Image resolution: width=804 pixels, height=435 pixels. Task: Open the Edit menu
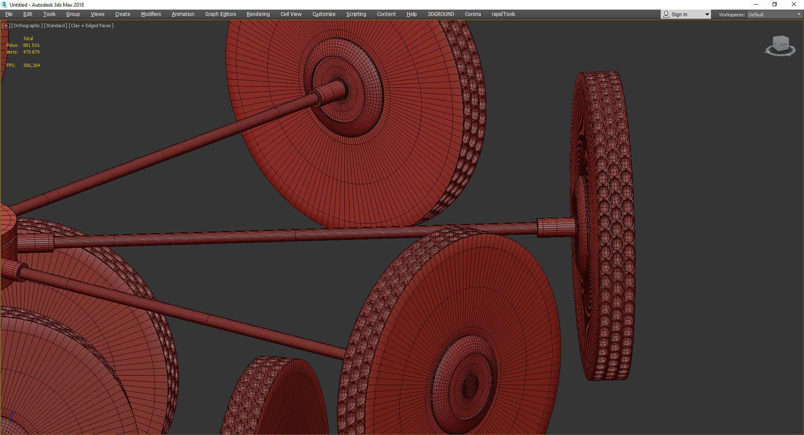click(x=28, y=14)
